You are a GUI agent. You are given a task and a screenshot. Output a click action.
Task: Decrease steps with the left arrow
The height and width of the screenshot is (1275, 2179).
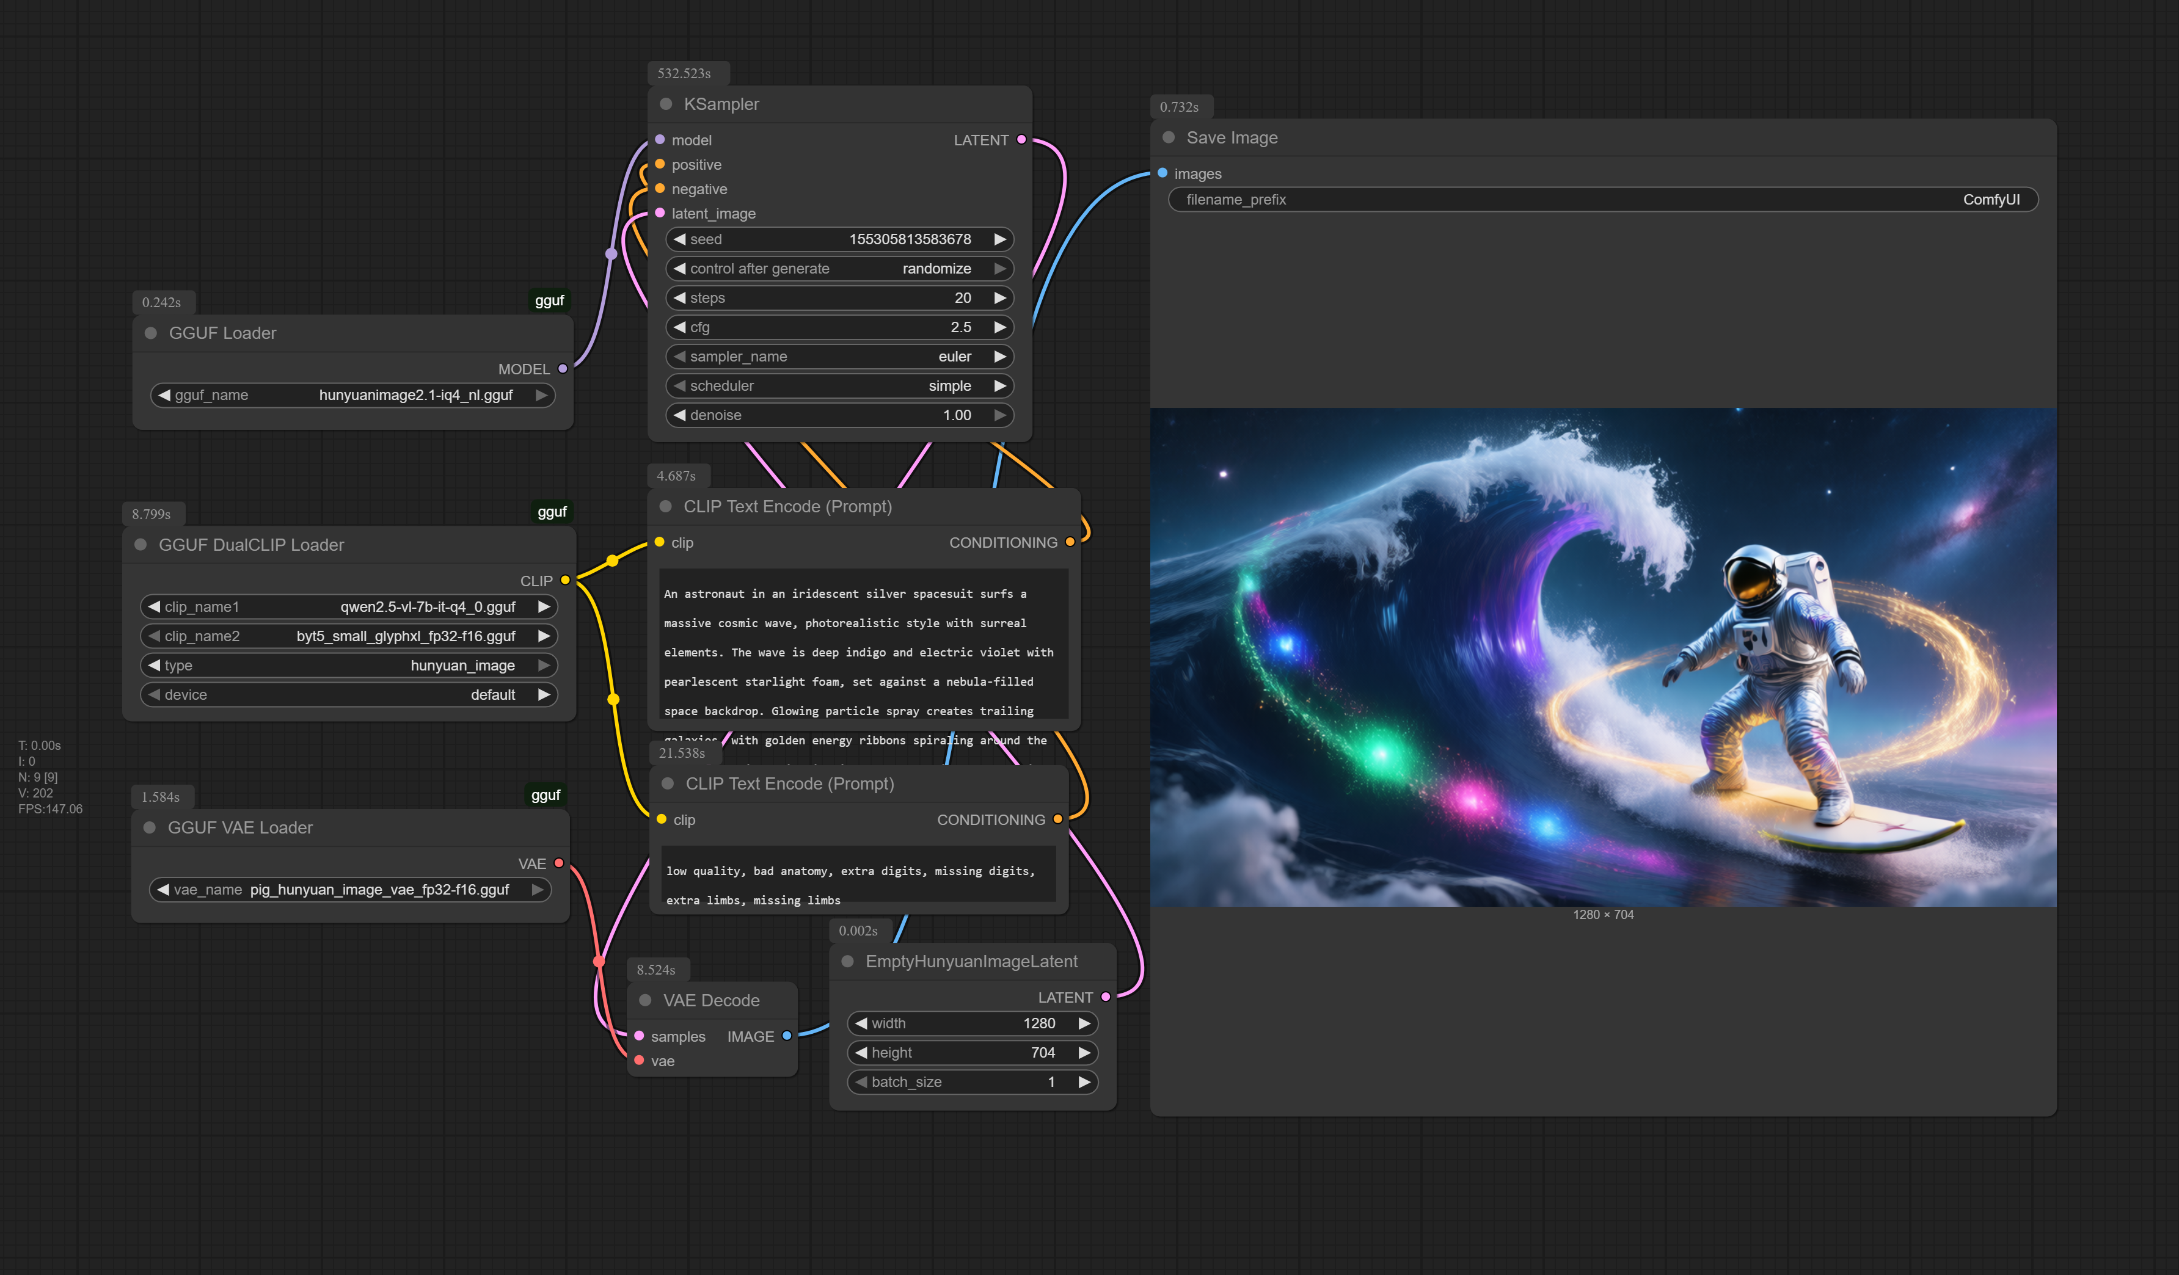[x=680, y=297]
